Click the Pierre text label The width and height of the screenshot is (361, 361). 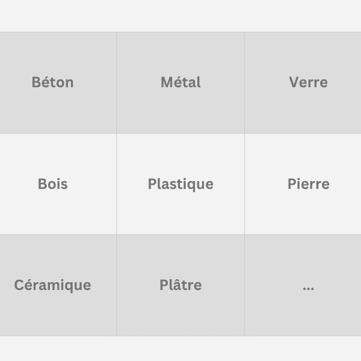(x=308, y=184)
